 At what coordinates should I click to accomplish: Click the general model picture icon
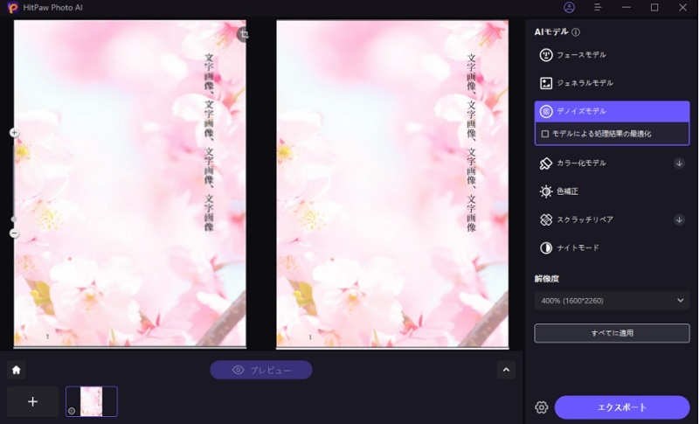coord(545,83)
